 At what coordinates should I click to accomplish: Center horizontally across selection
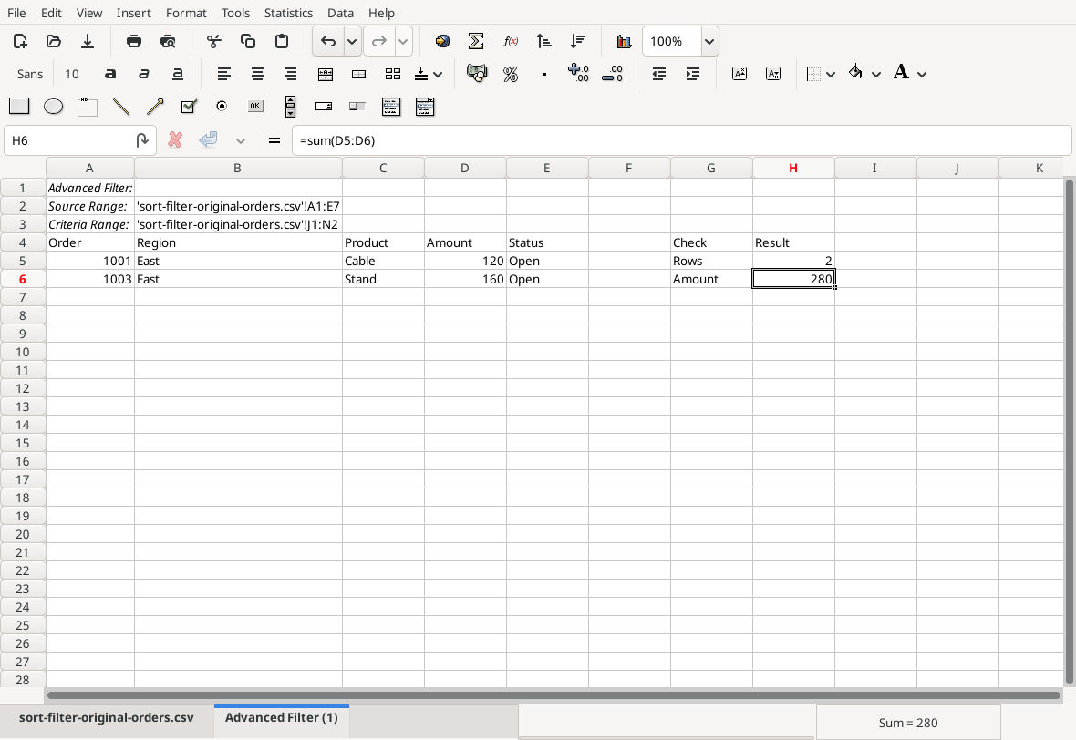pyautogui.click(x=325, y=74)
